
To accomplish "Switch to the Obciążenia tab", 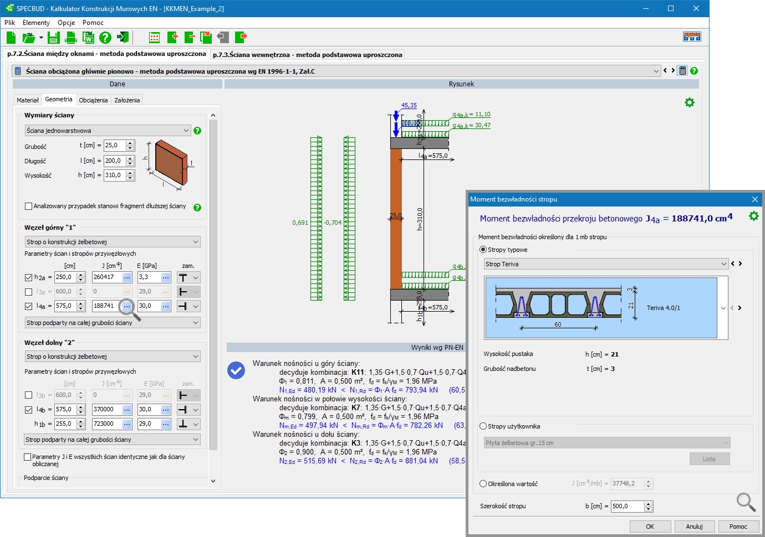I will [x=93, y=100].
